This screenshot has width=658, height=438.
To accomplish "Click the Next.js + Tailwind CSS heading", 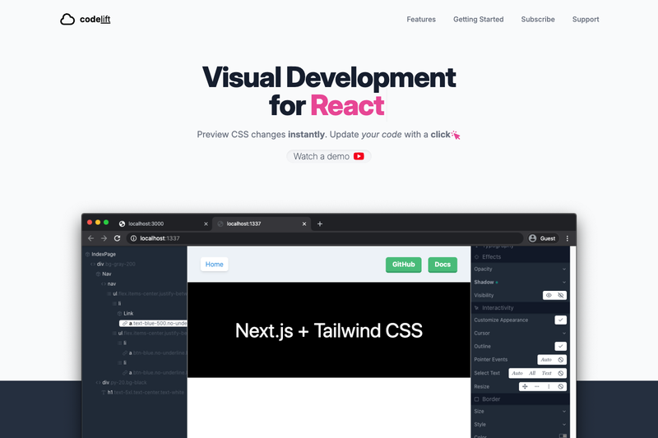I will pos(328,330).
